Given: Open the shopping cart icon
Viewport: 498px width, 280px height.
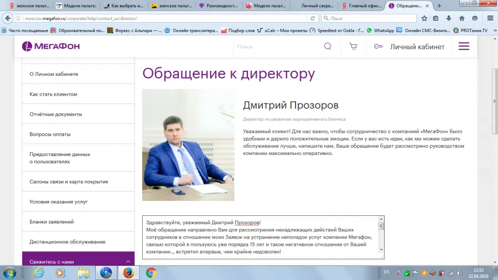Looking at the screenshot, I should (x=353, y=46).
